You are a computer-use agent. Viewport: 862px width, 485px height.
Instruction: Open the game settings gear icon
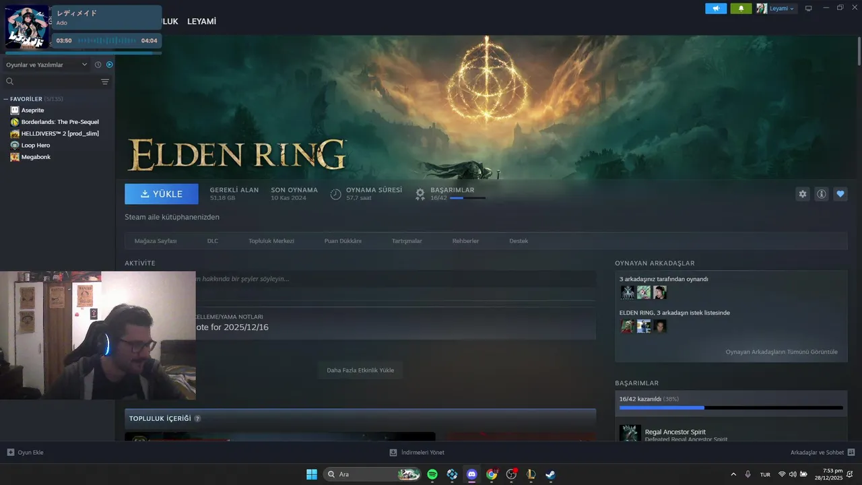click(803, 194)
